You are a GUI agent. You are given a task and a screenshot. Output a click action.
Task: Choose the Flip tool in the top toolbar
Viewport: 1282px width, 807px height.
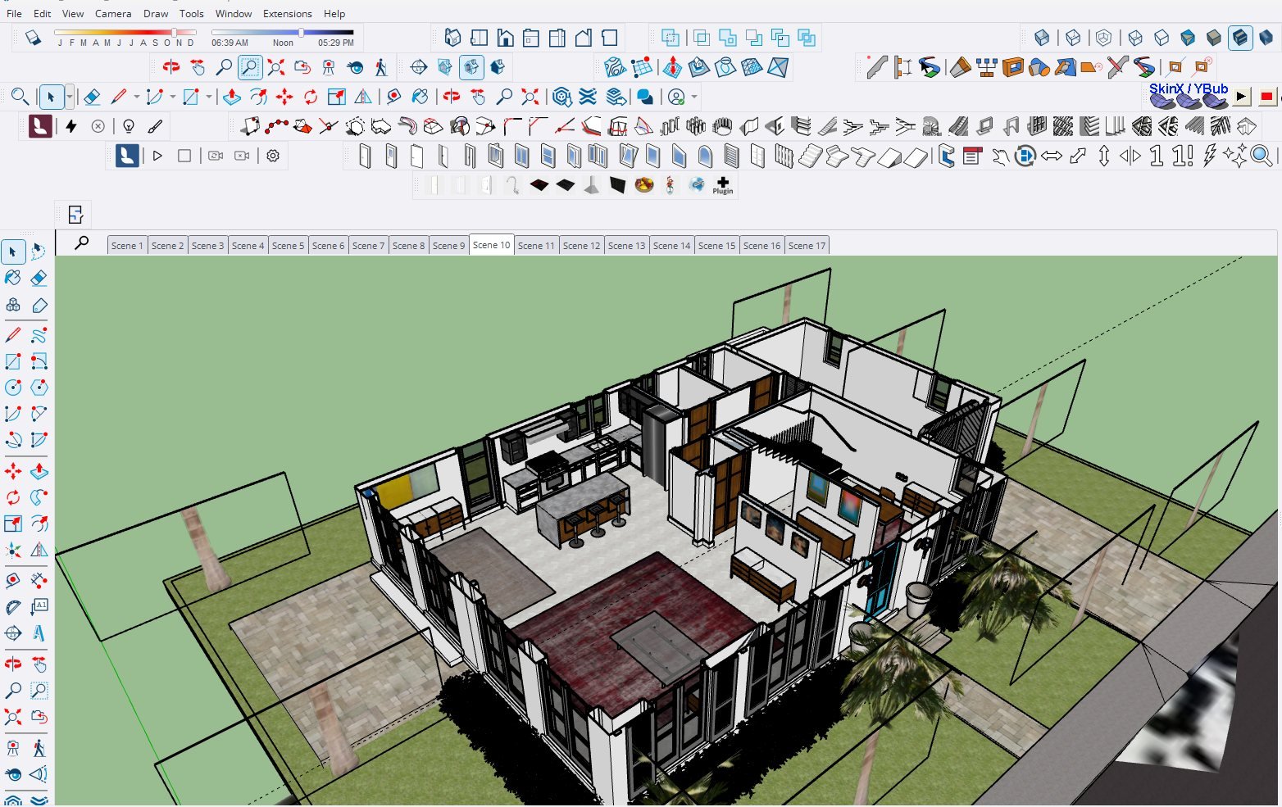[x=363, y=97]
